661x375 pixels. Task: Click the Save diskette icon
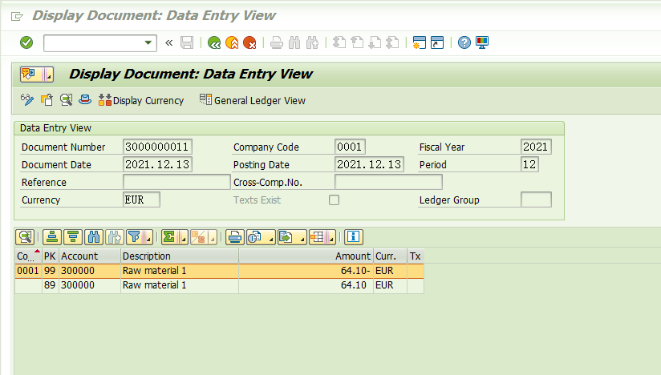click(187, 42)
